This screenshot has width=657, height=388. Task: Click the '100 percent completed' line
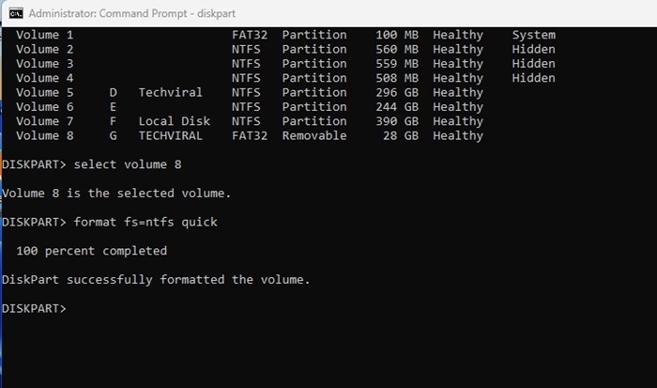coord(91,251)
